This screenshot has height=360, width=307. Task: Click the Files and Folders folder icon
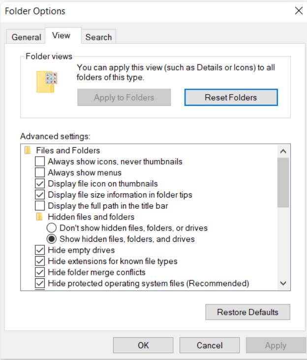click(x=28, y=150)
